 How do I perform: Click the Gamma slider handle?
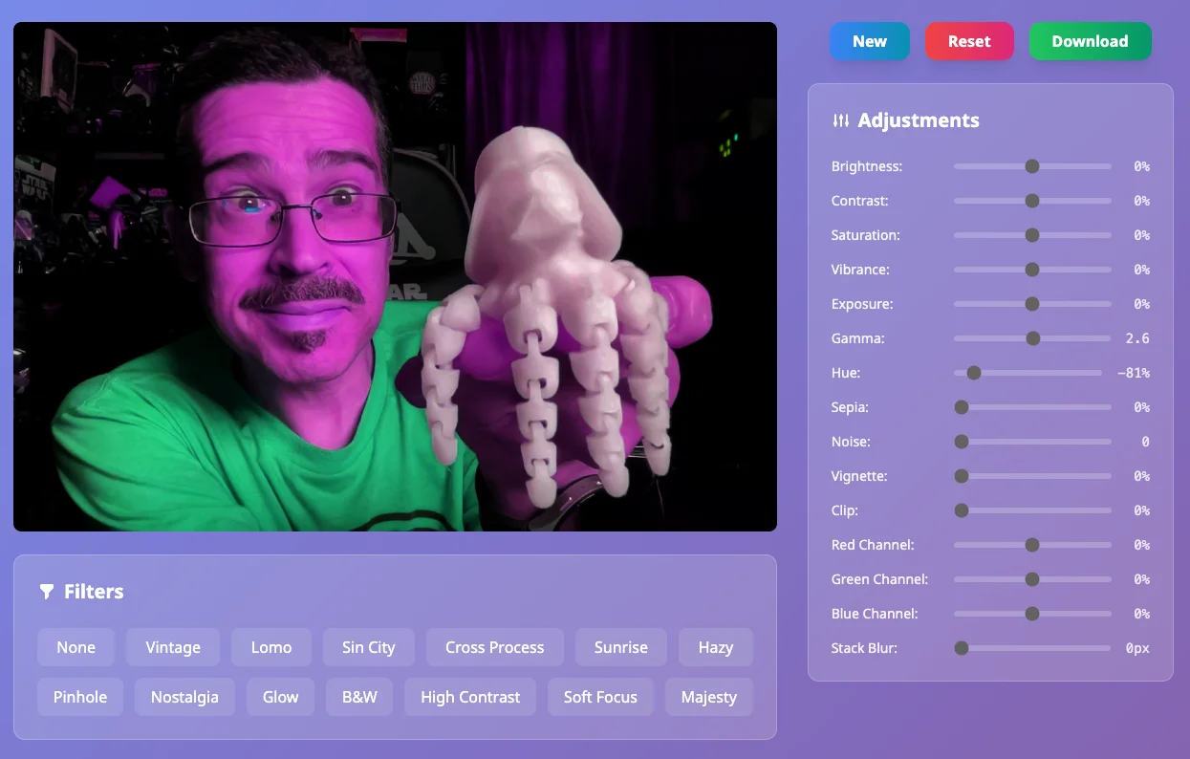(1032, 338)
